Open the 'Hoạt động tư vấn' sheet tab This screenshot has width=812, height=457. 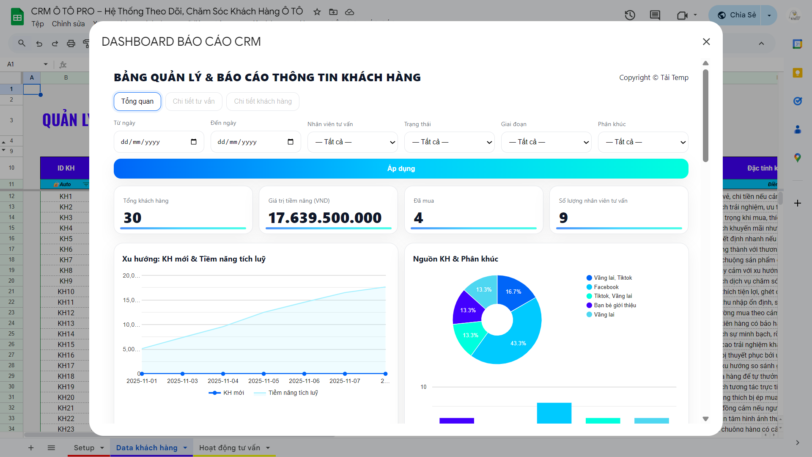pos(229,448)
